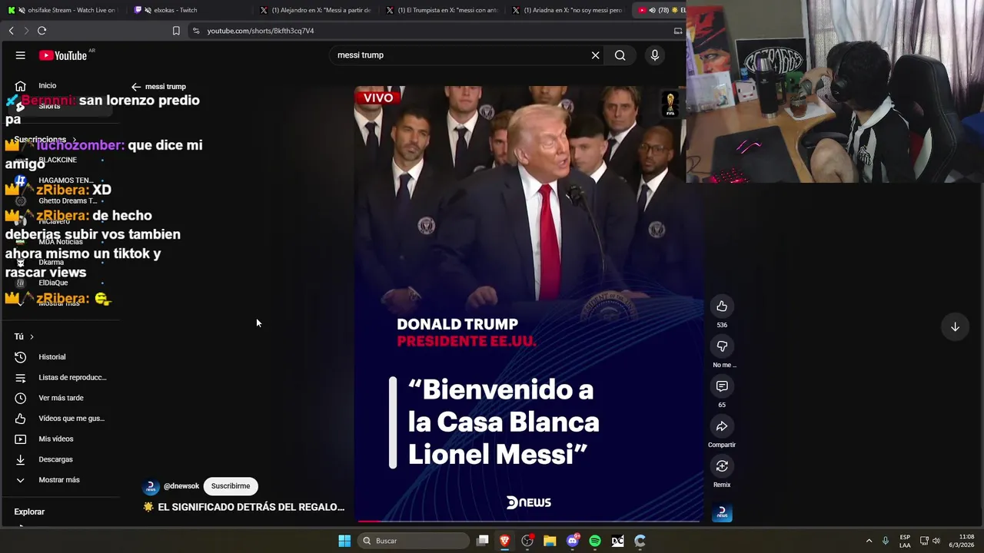Bookmark this page icon
The width and height of the screenshot is (984, 553).
[176, 31]
